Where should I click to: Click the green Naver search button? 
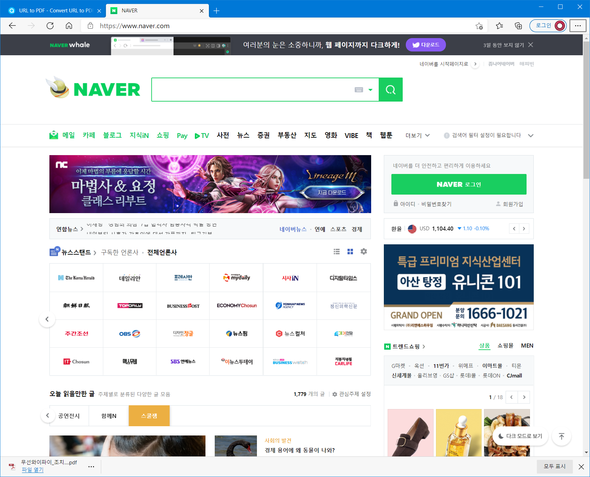pyautogui.click(x=391, y=90)
